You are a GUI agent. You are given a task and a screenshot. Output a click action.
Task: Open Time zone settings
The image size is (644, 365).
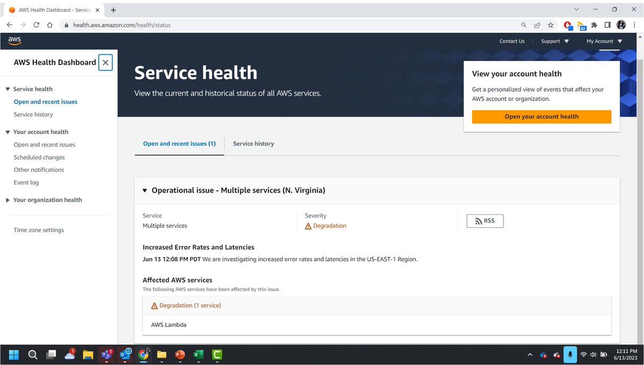[x=39, y=230]
